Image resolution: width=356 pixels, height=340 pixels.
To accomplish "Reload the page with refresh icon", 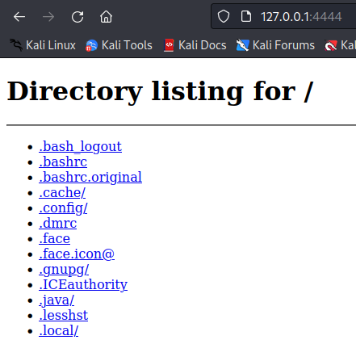I will (x=77, y=17).
